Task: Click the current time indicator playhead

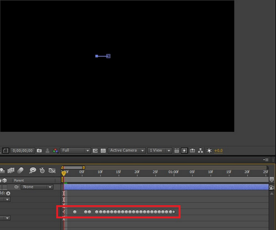Action: tap(64, 174)
